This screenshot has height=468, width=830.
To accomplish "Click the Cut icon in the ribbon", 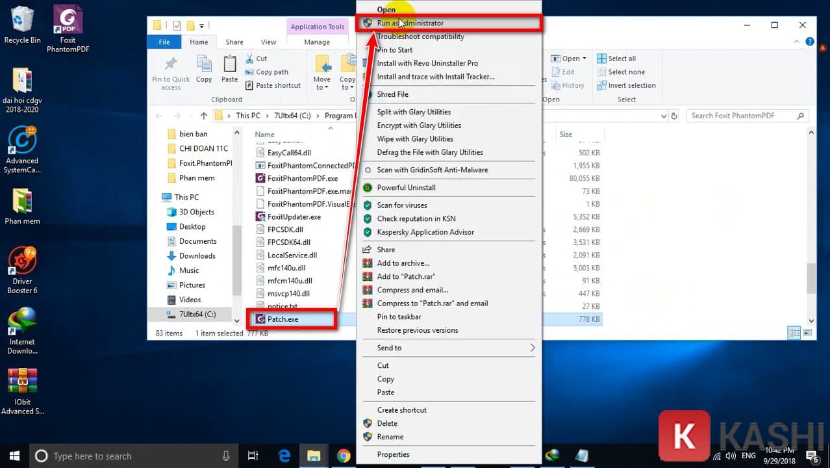I will (x=250, y=58).
